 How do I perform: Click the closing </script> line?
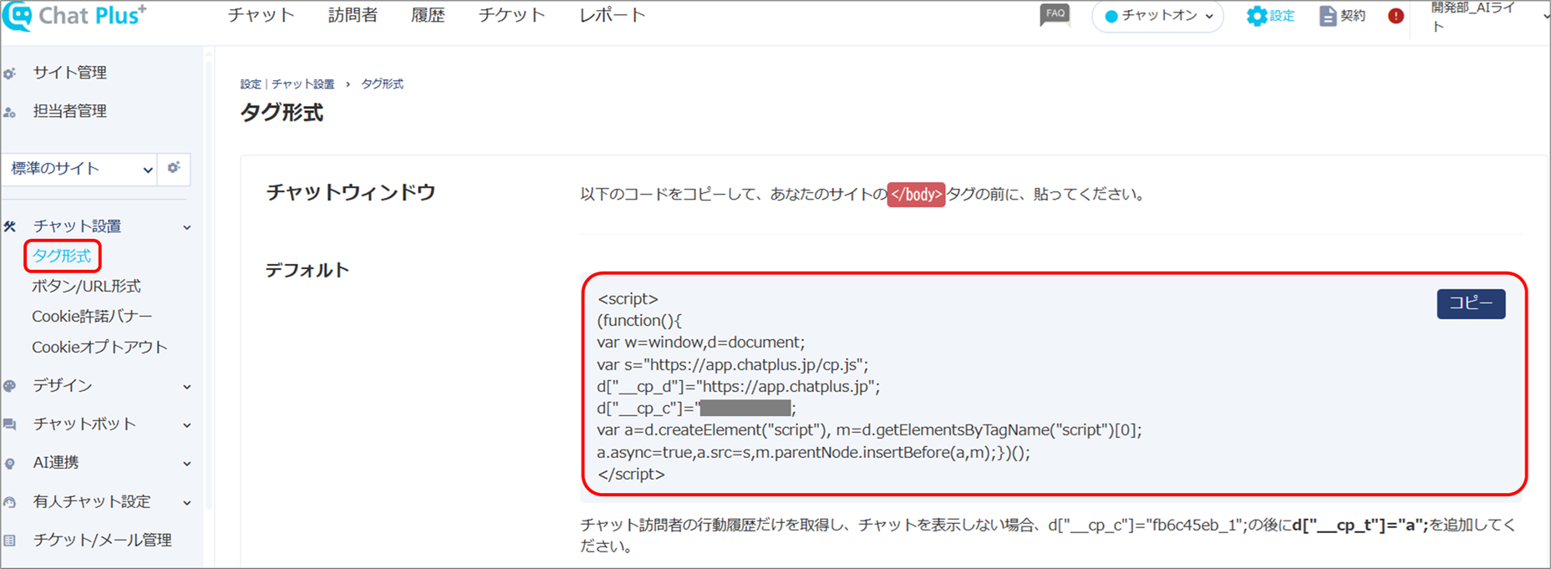(x=631, y=474)
